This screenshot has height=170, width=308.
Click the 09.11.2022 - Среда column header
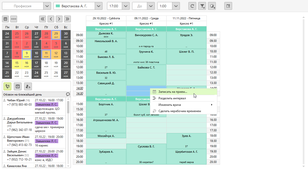146,18
